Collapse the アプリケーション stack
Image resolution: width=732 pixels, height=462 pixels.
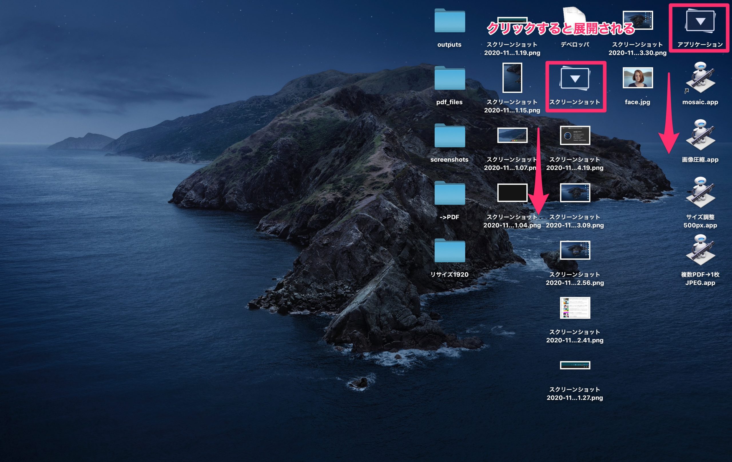(700, 21)
